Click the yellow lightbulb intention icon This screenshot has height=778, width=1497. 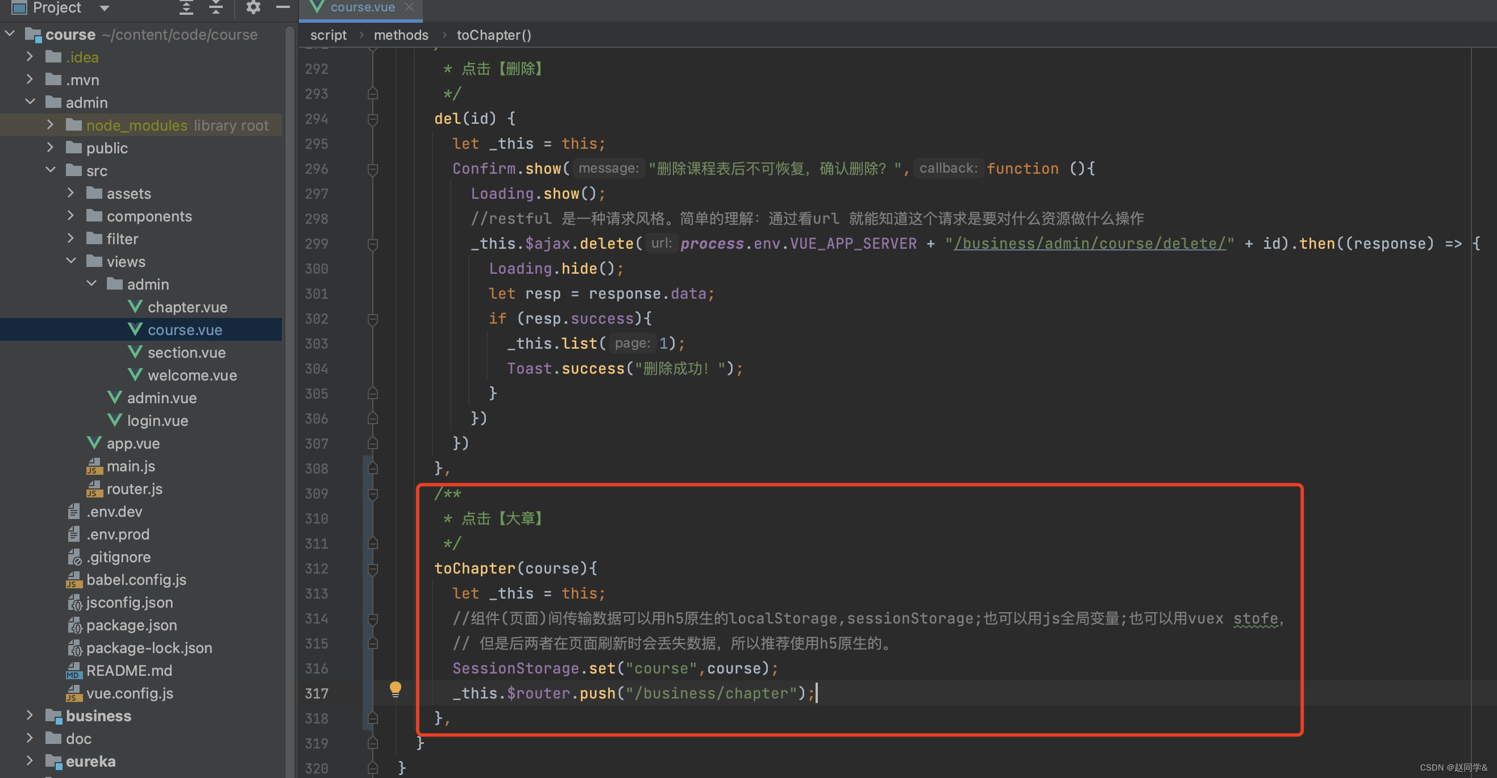click(395, 689)
